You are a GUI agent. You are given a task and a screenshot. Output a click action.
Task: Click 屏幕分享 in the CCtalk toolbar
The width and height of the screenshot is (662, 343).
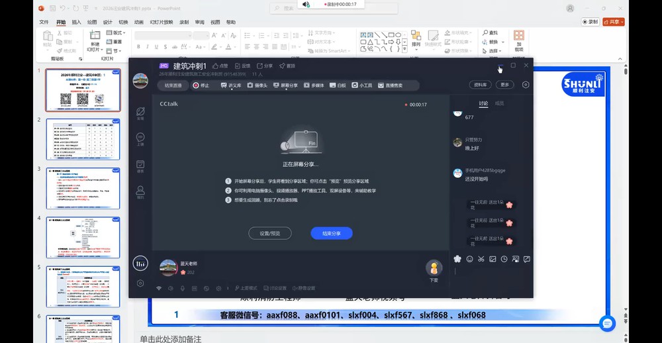pos(286,85)
